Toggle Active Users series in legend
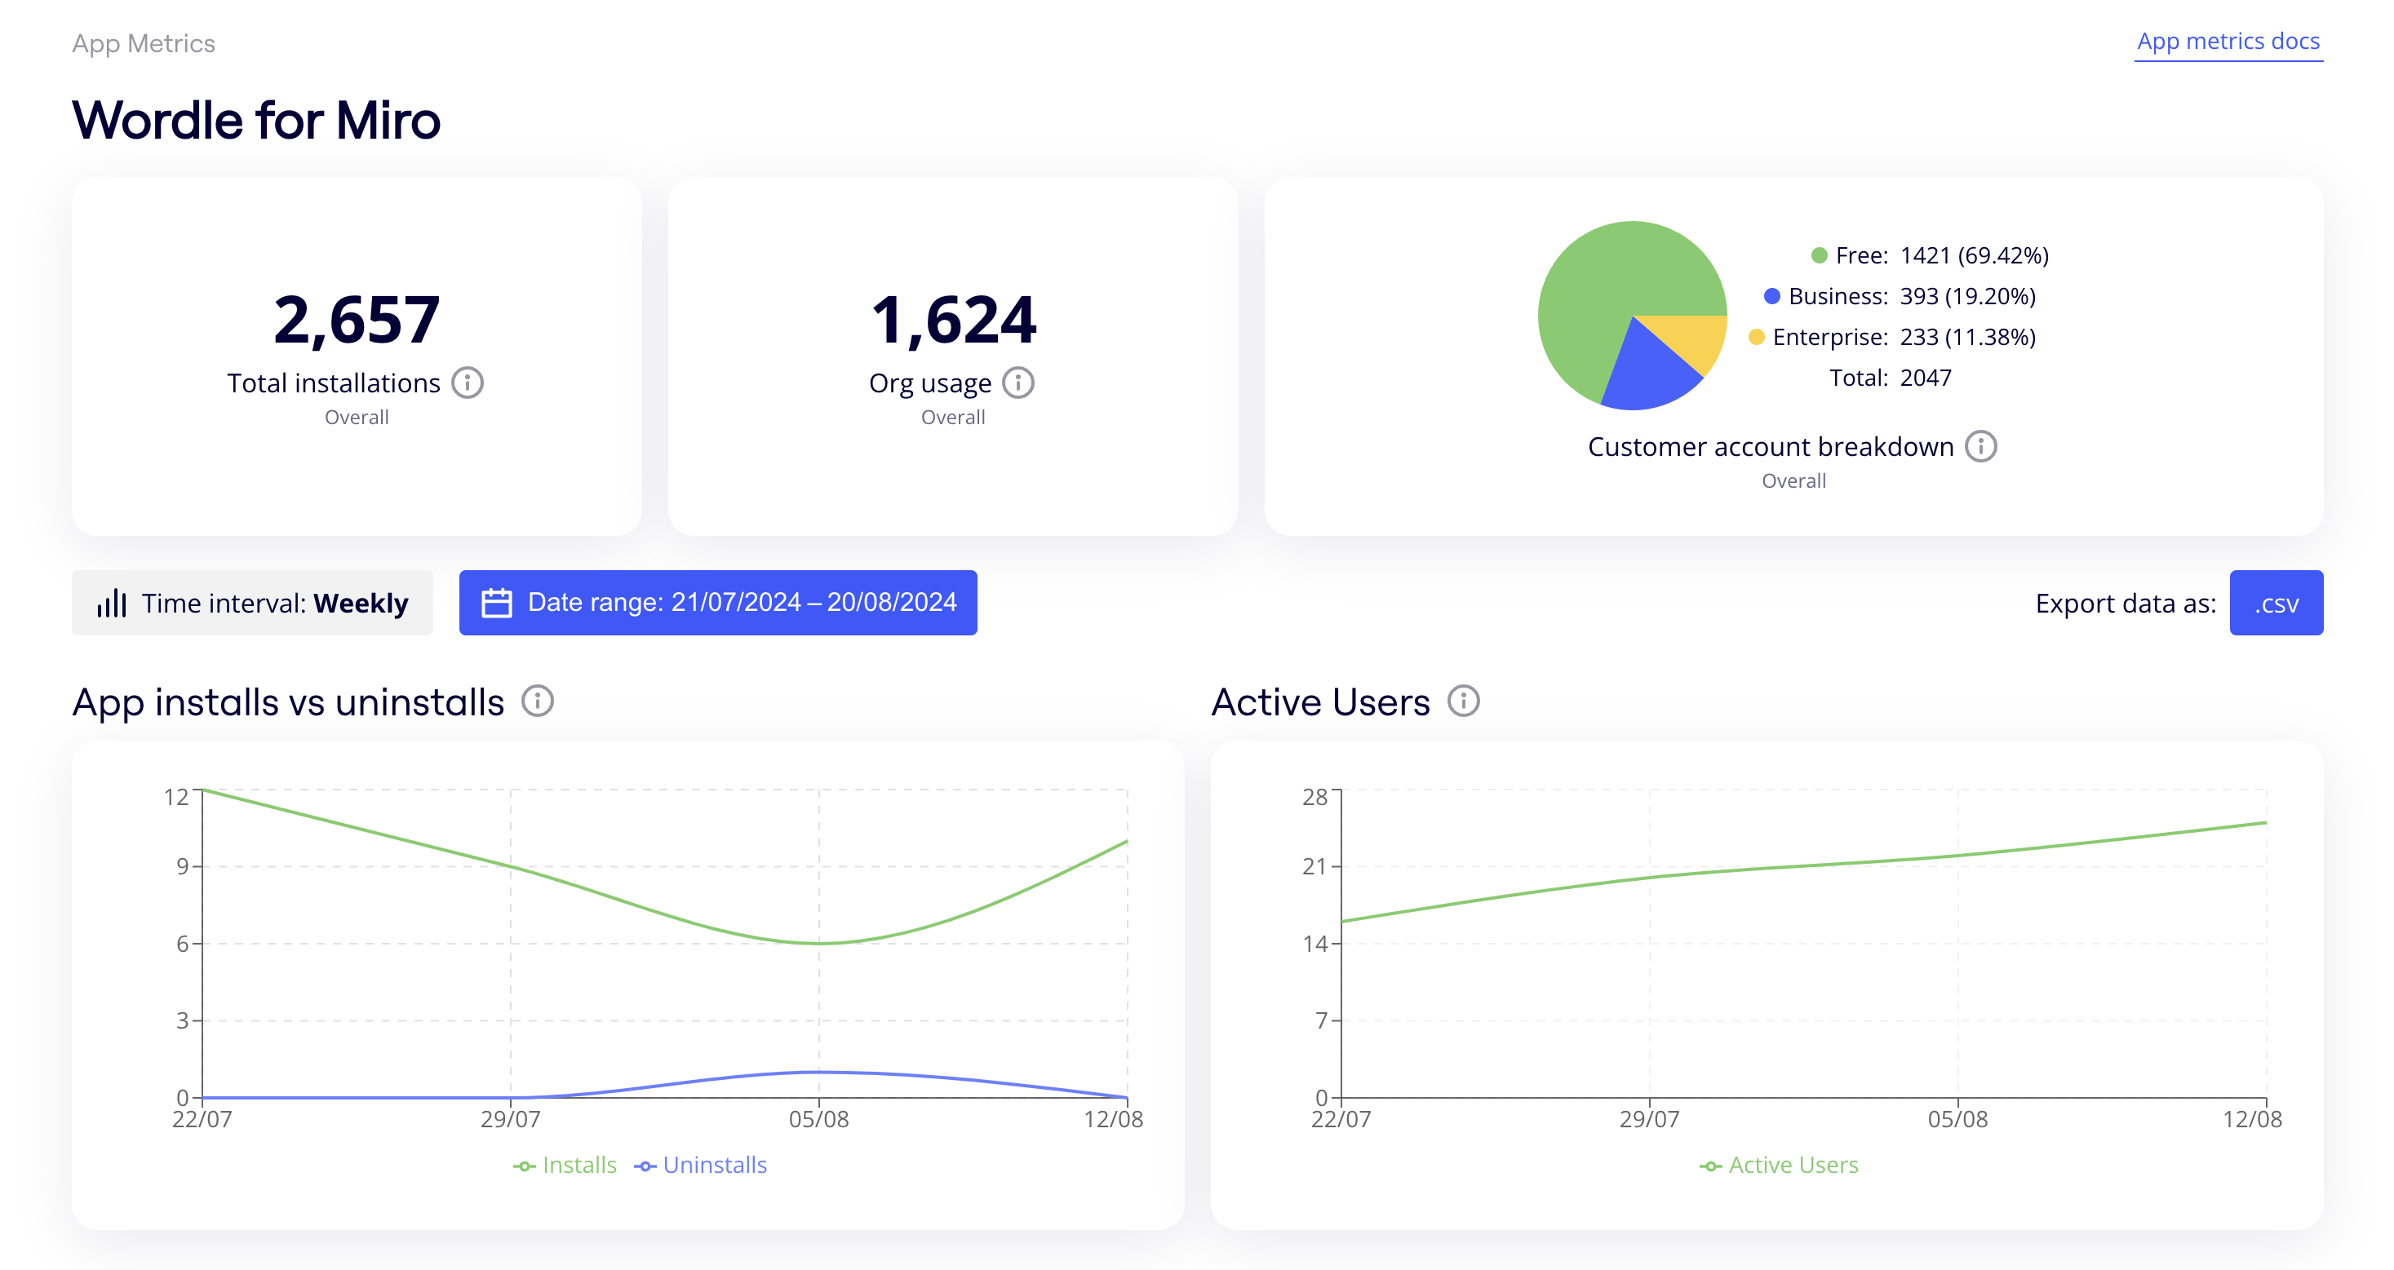 pos(1779,1165)
